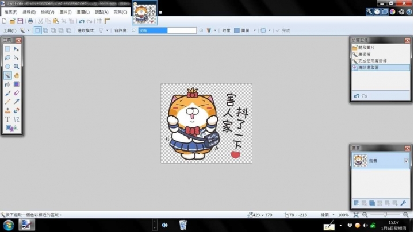
Task: Open sampling layer/image dropdown
Action: [x=245, y=30]
